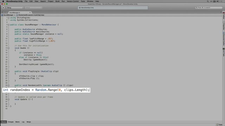Open the Run menu
225x126 pixels.
tap(63, 1)
